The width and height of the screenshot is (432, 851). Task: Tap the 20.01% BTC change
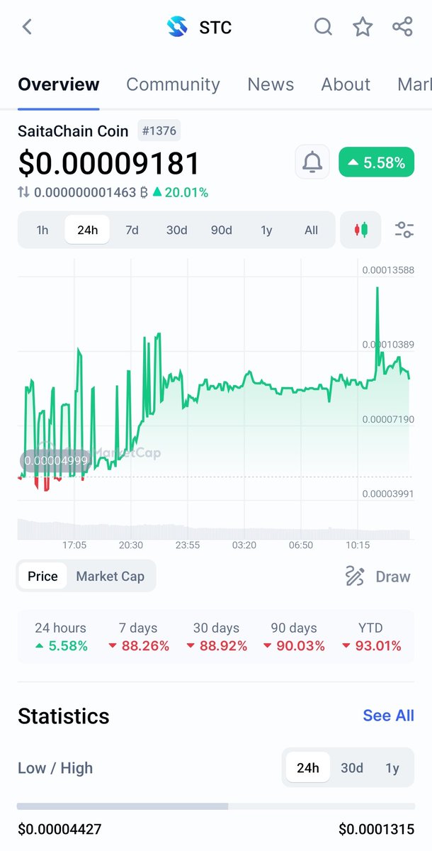[x=181, y=192]
